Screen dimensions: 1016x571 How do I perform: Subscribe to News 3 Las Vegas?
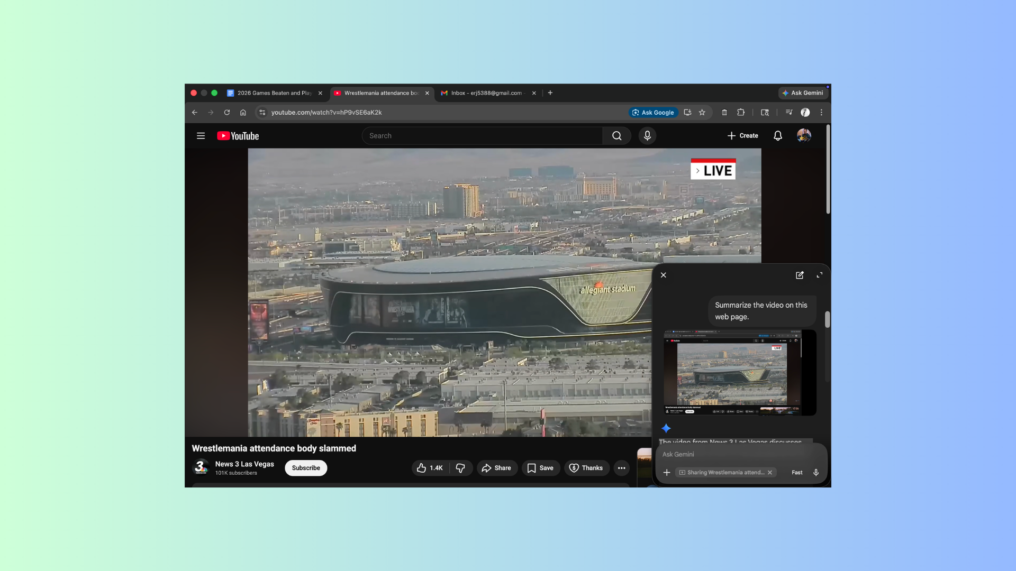pyautogui.click(x=306, y=468)
